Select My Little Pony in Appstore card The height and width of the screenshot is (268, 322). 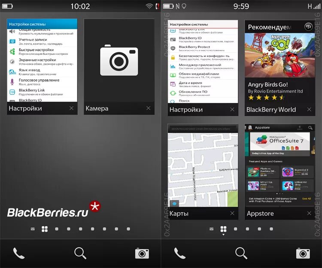click(263, 185)
